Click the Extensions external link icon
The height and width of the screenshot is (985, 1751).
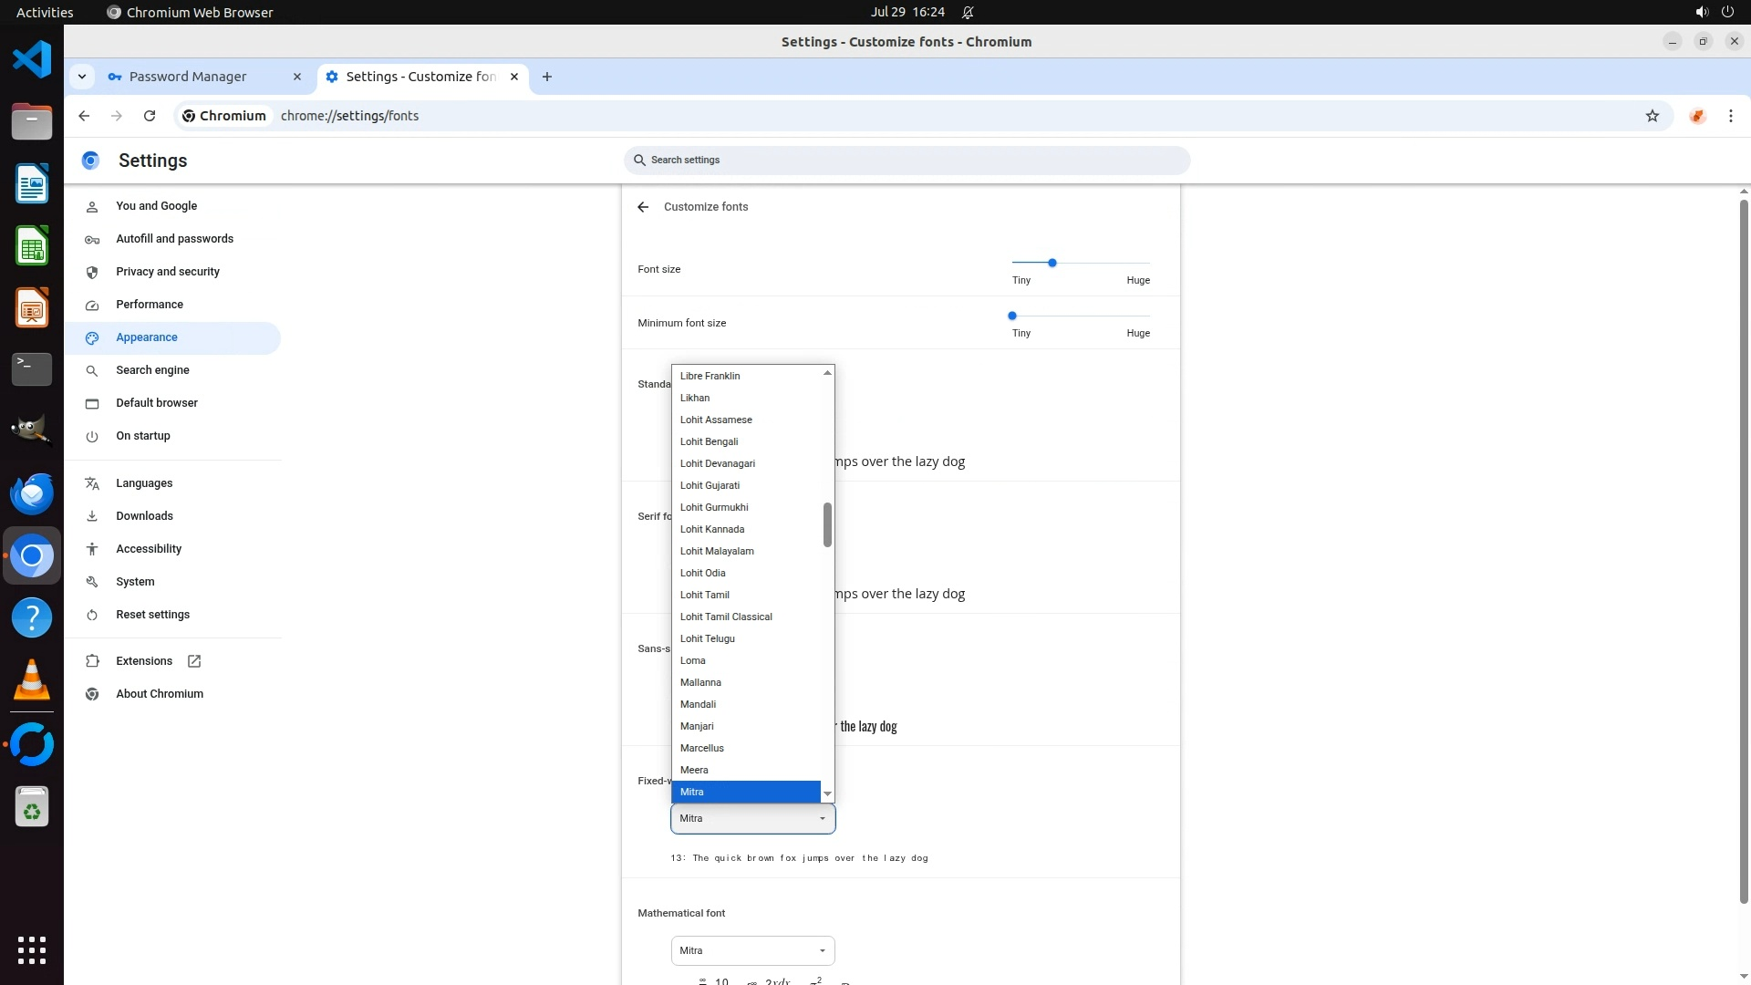point(194,661)
